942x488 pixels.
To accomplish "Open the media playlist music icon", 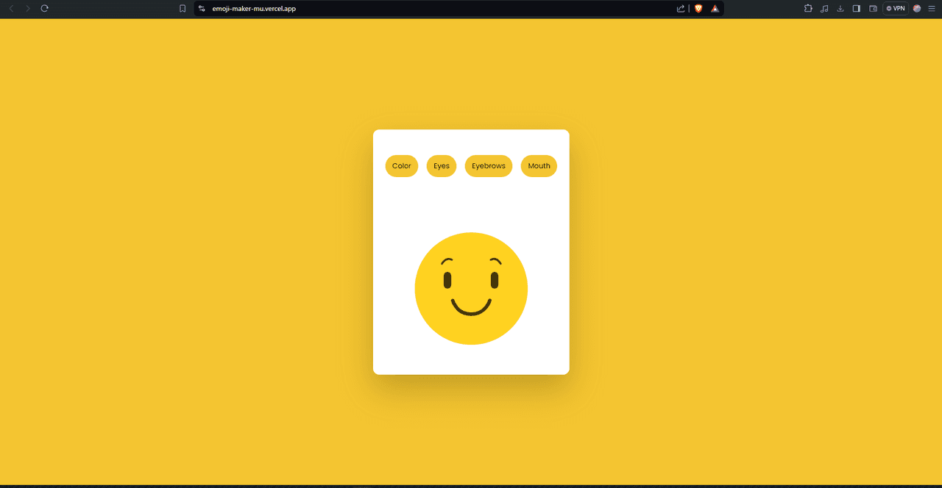I will pyautogui.click(x=824, y=8).
